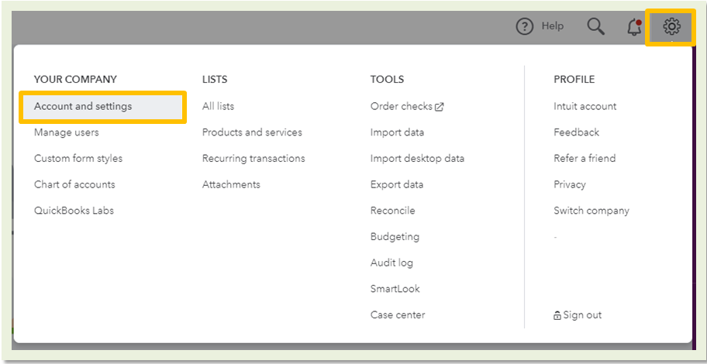707x364 pixels.
Task: Open Budgeting tool
Action: point(395,236)
